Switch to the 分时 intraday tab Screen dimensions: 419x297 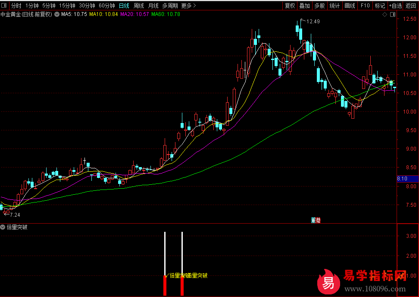pyautogui.click(x=16, y=6)
